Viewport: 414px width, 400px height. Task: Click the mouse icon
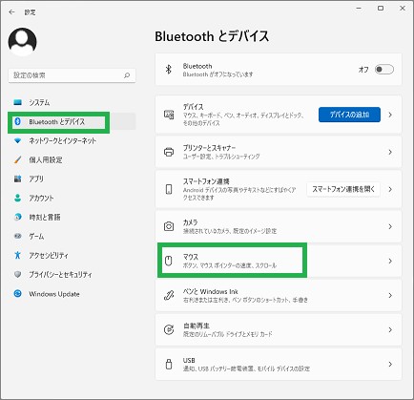(x=169, y=261)
